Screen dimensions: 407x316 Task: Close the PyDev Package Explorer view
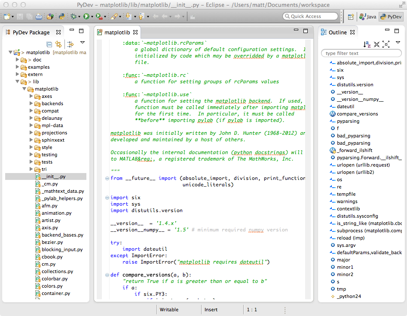pyautogui.click(x=58, y=32)
